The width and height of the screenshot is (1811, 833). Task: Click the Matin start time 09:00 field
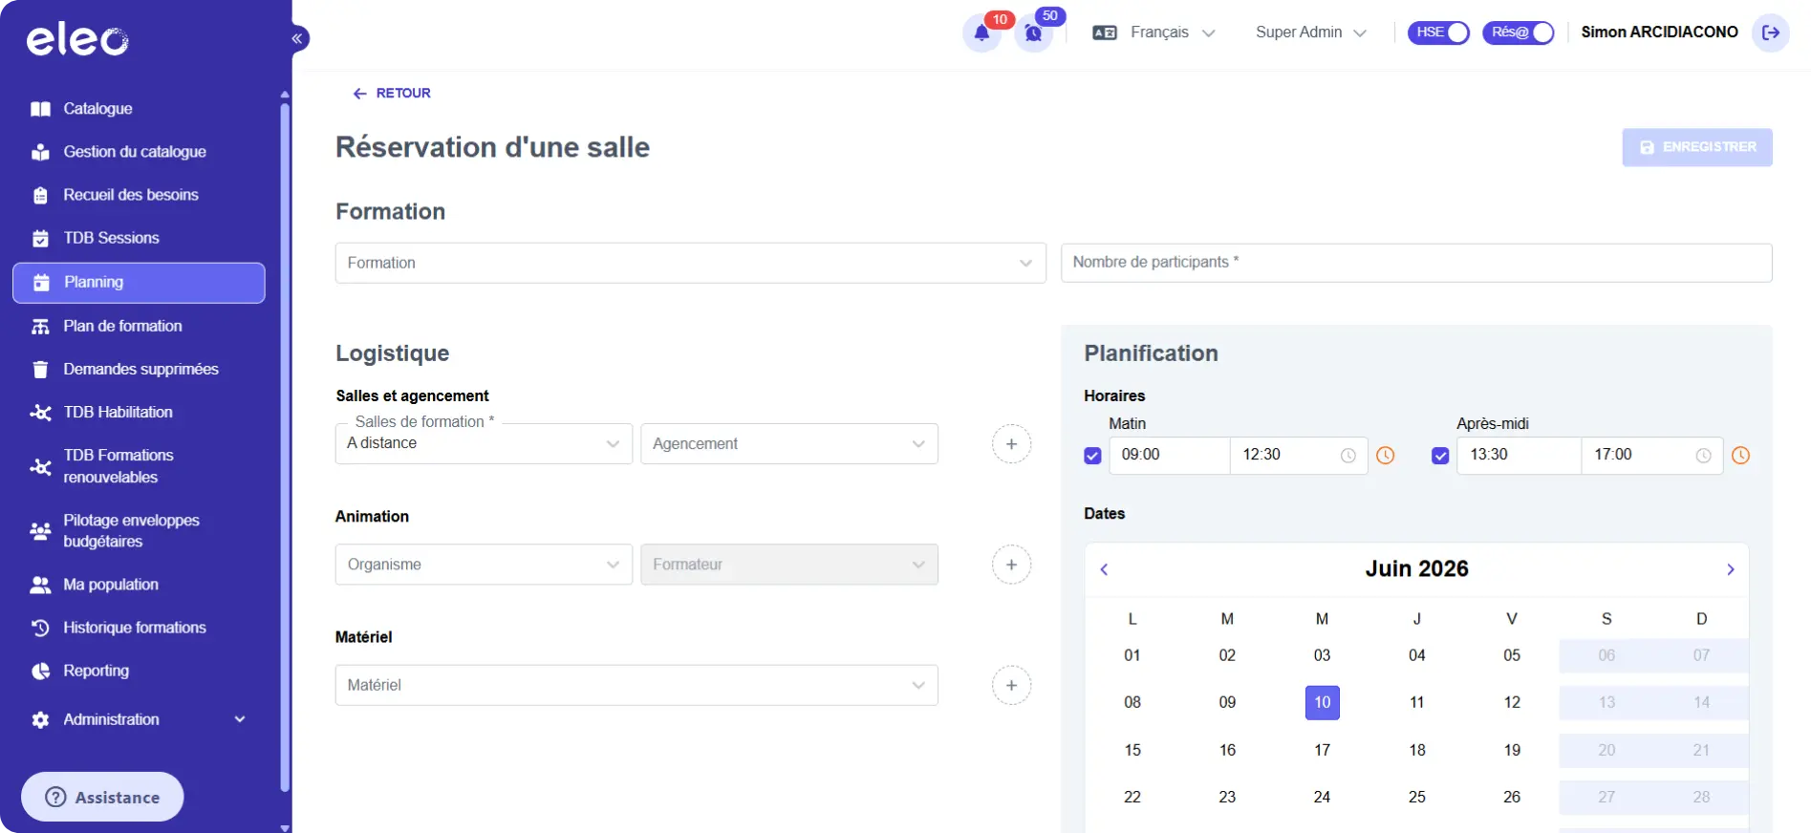pos(1170,456)
